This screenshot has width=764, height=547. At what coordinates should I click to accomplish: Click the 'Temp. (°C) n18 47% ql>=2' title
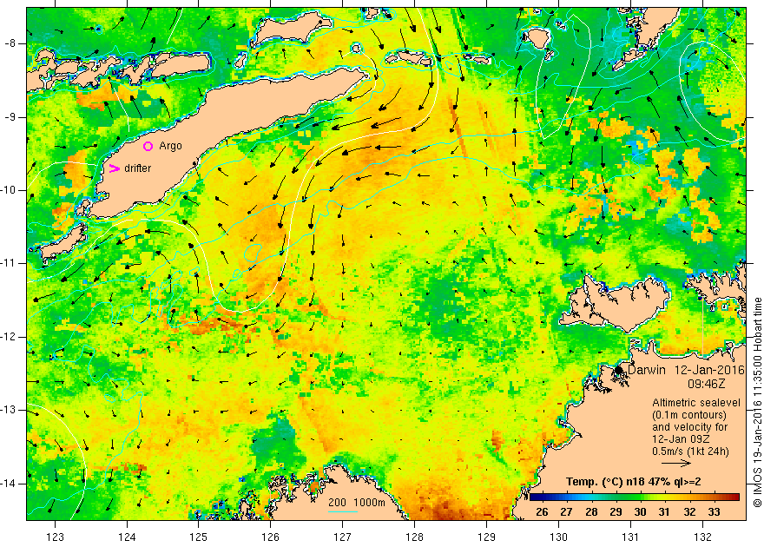coord(634,482)
